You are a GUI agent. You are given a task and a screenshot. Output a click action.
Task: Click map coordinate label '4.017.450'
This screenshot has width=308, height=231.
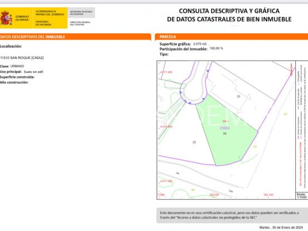[x=166, y=72]
